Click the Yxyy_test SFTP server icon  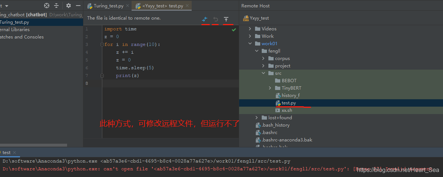[x=245, y=18]
